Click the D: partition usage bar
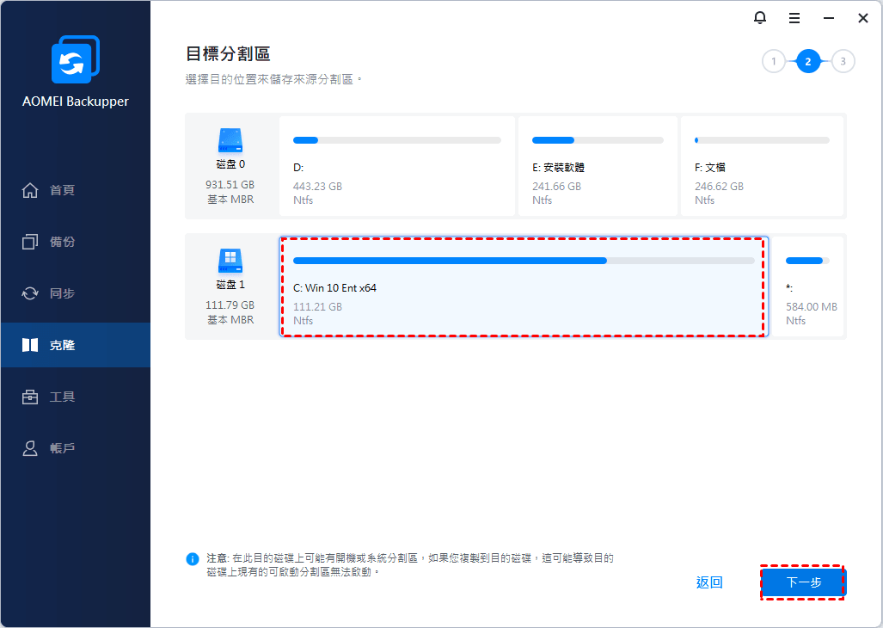Screen dimensions: 883x628 tap(397, 140)
